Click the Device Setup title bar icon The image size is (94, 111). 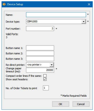[4, 4]
